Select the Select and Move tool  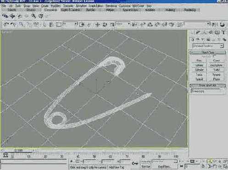coord(97,24)
